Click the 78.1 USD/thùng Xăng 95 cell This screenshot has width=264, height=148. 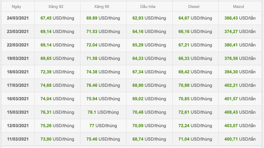point(103,112)
